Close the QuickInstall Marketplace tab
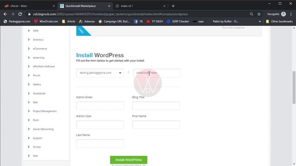Image resolution: width=296 pixels, height=166 pixels. (x=109, y=6)
